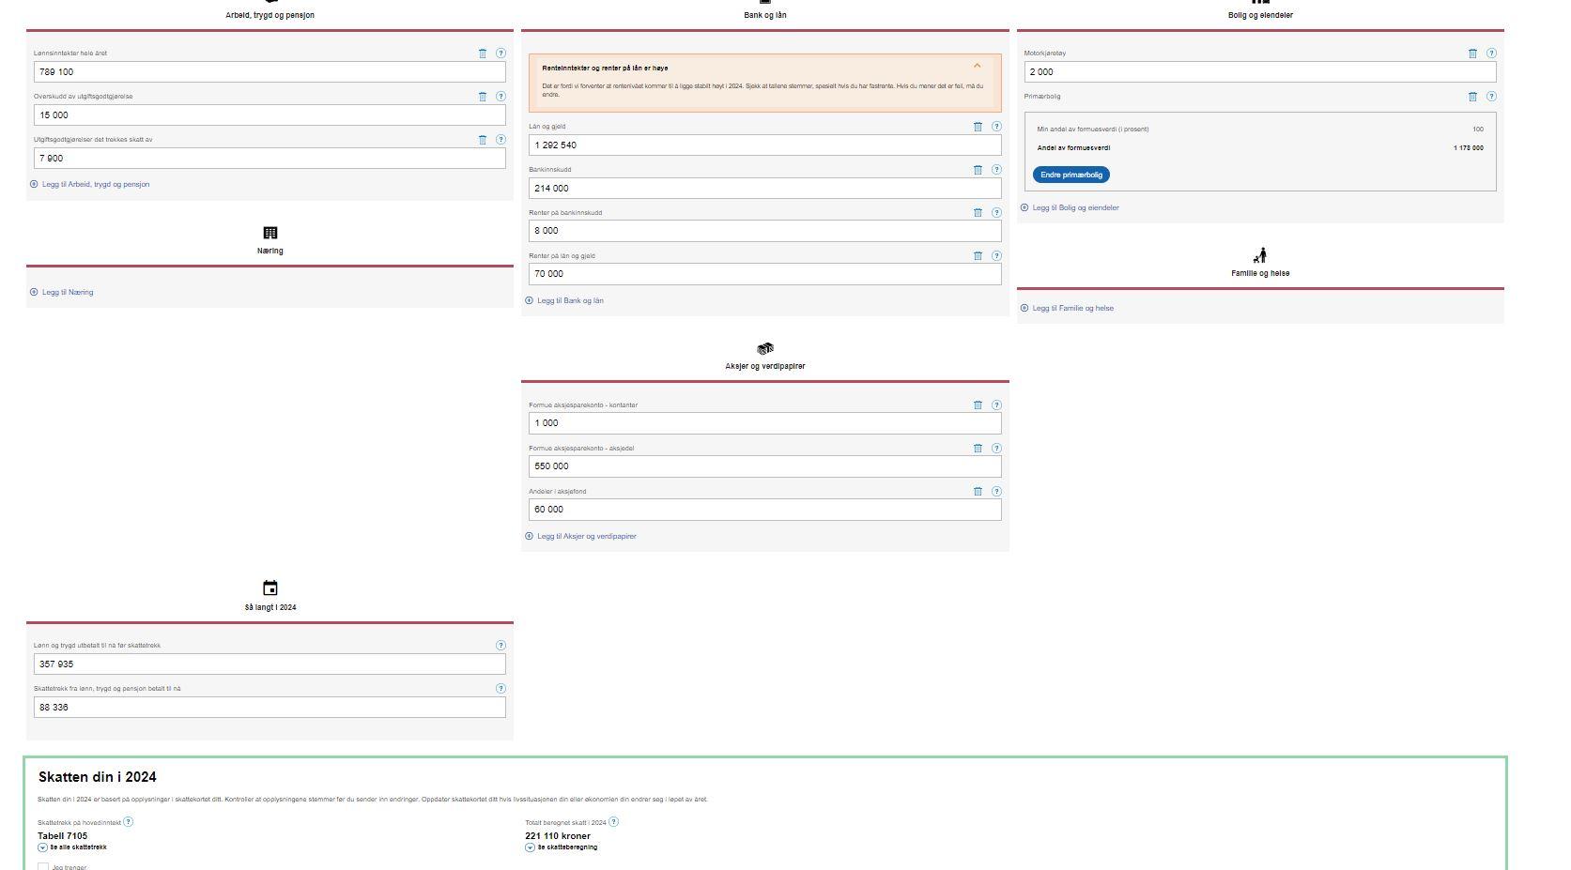Edit aksjedel field 550 000
Viewport: 1571px width, 870px height.
pos(765,466)
